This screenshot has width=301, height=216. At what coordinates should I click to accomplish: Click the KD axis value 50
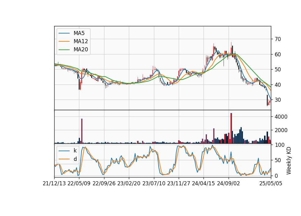tap(278, 160)
